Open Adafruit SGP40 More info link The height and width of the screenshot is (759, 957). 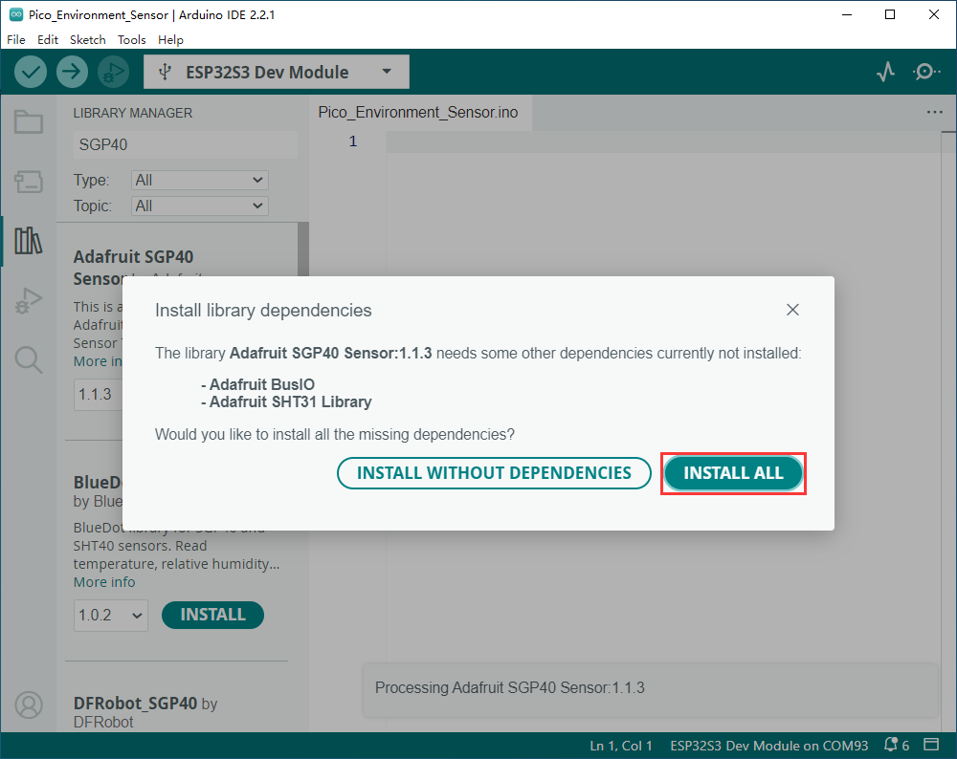[98, 361]
